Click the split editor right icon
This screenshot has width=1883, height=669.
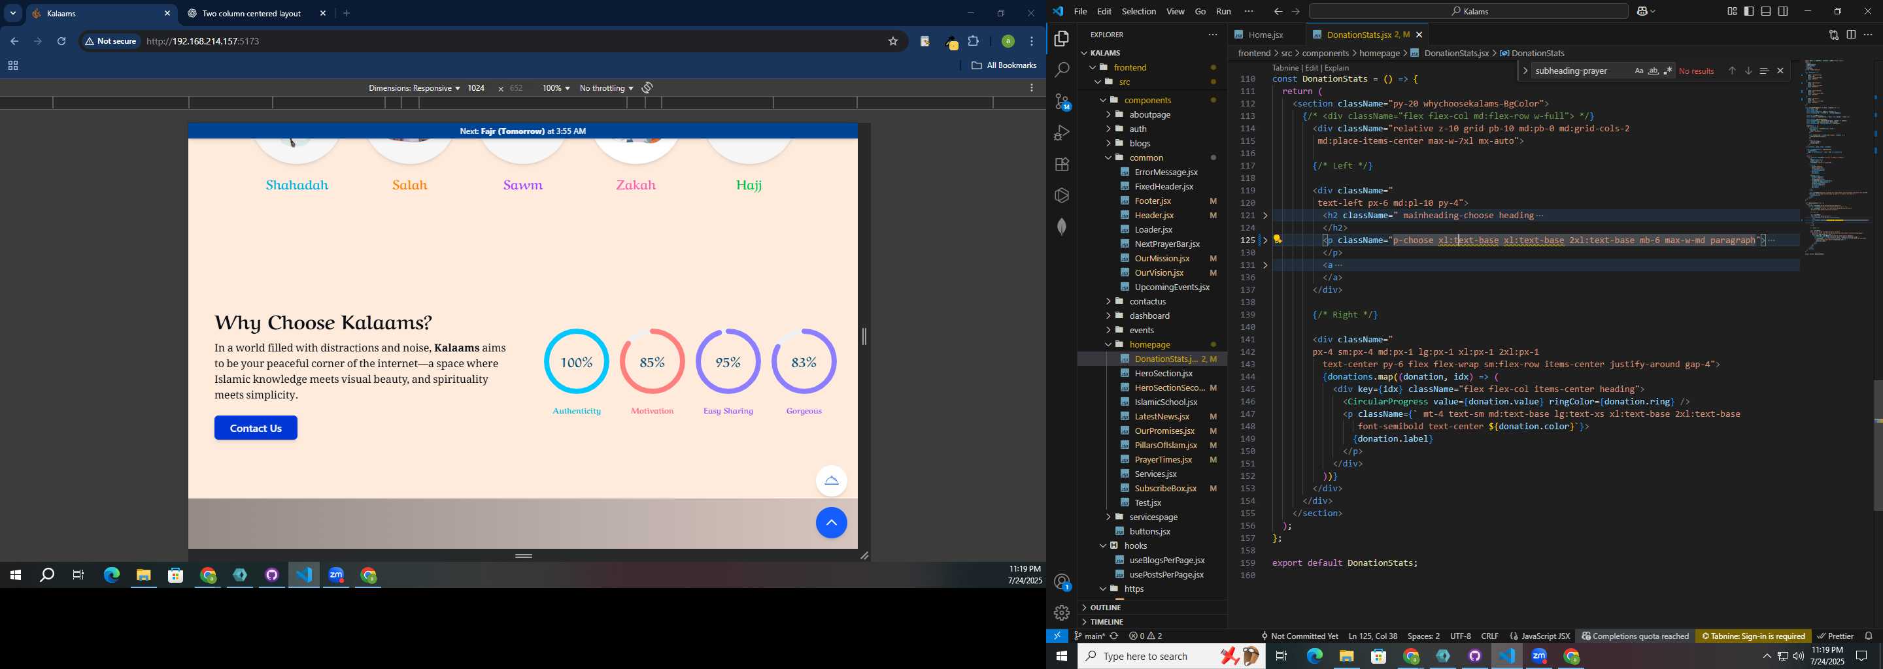1851,35
